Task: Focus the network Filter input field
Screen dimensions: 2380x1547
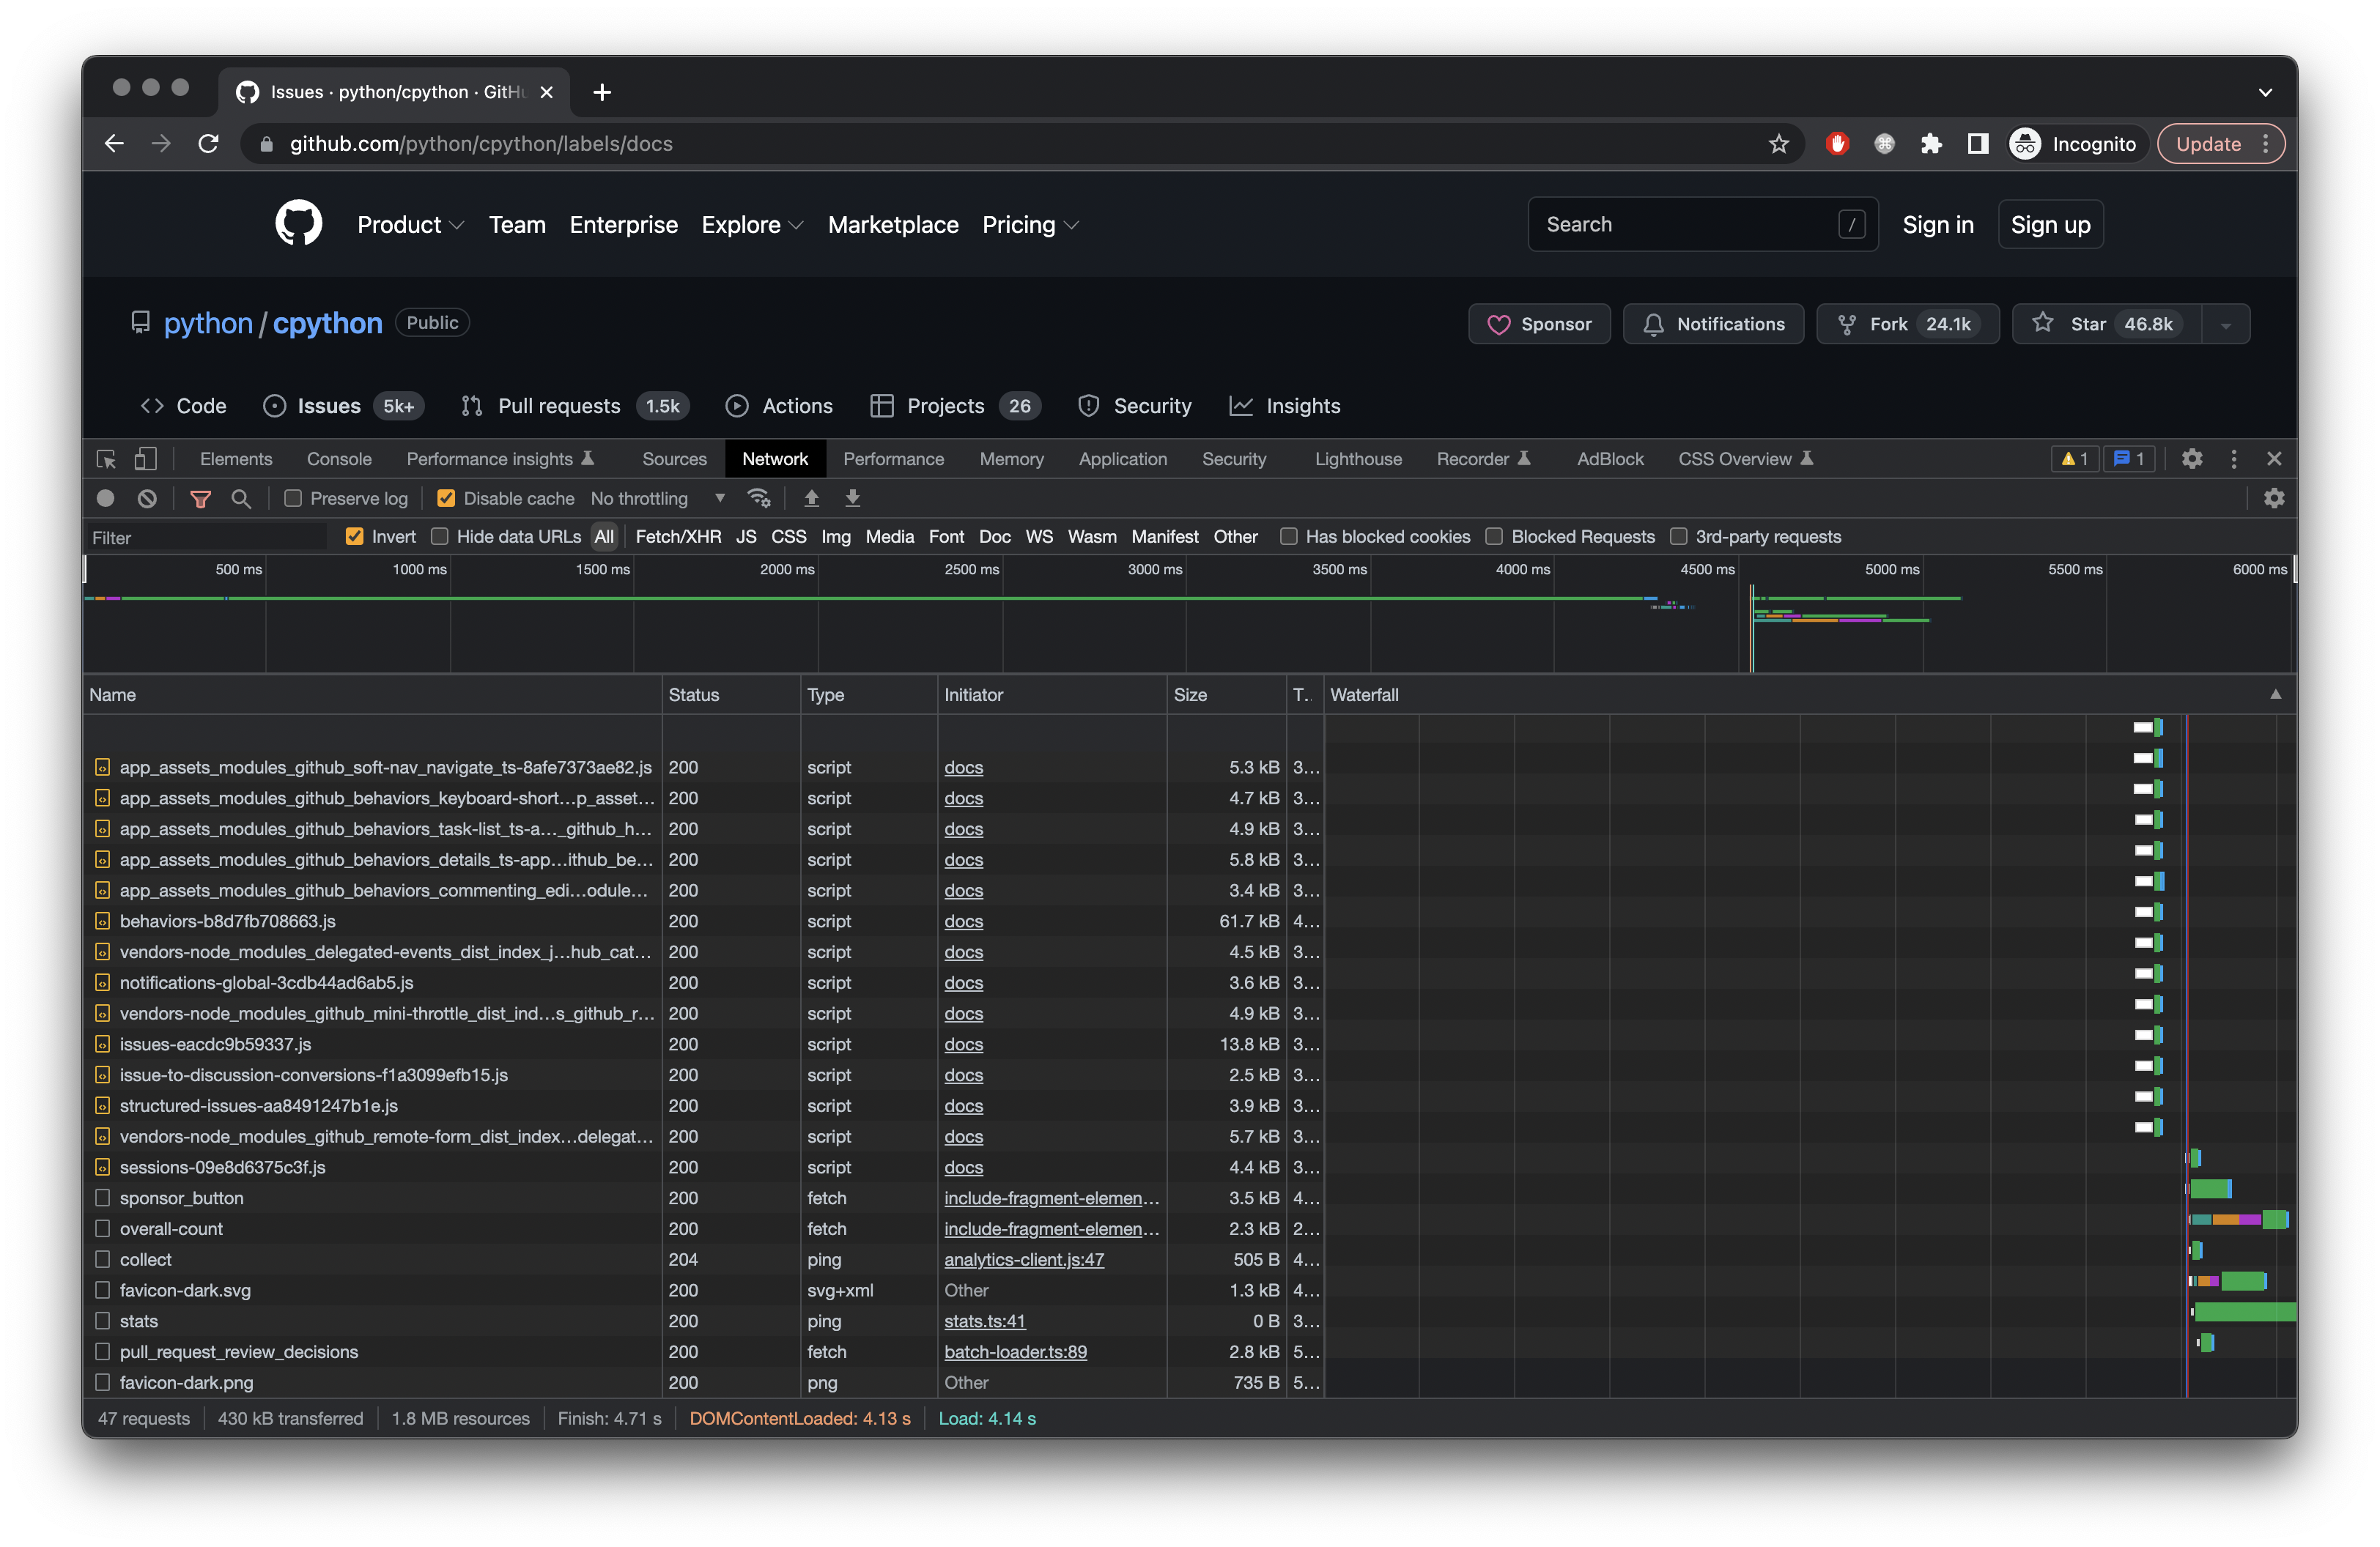Action: 206,538
